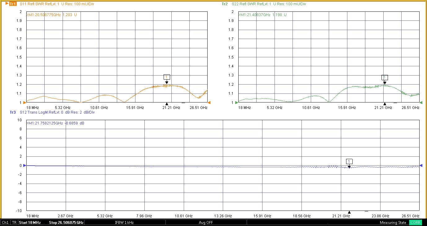The image size is (427, 226).
Task: Click 23.86 GHz label on S12 x-axis
Action: [x=381, y=216]
